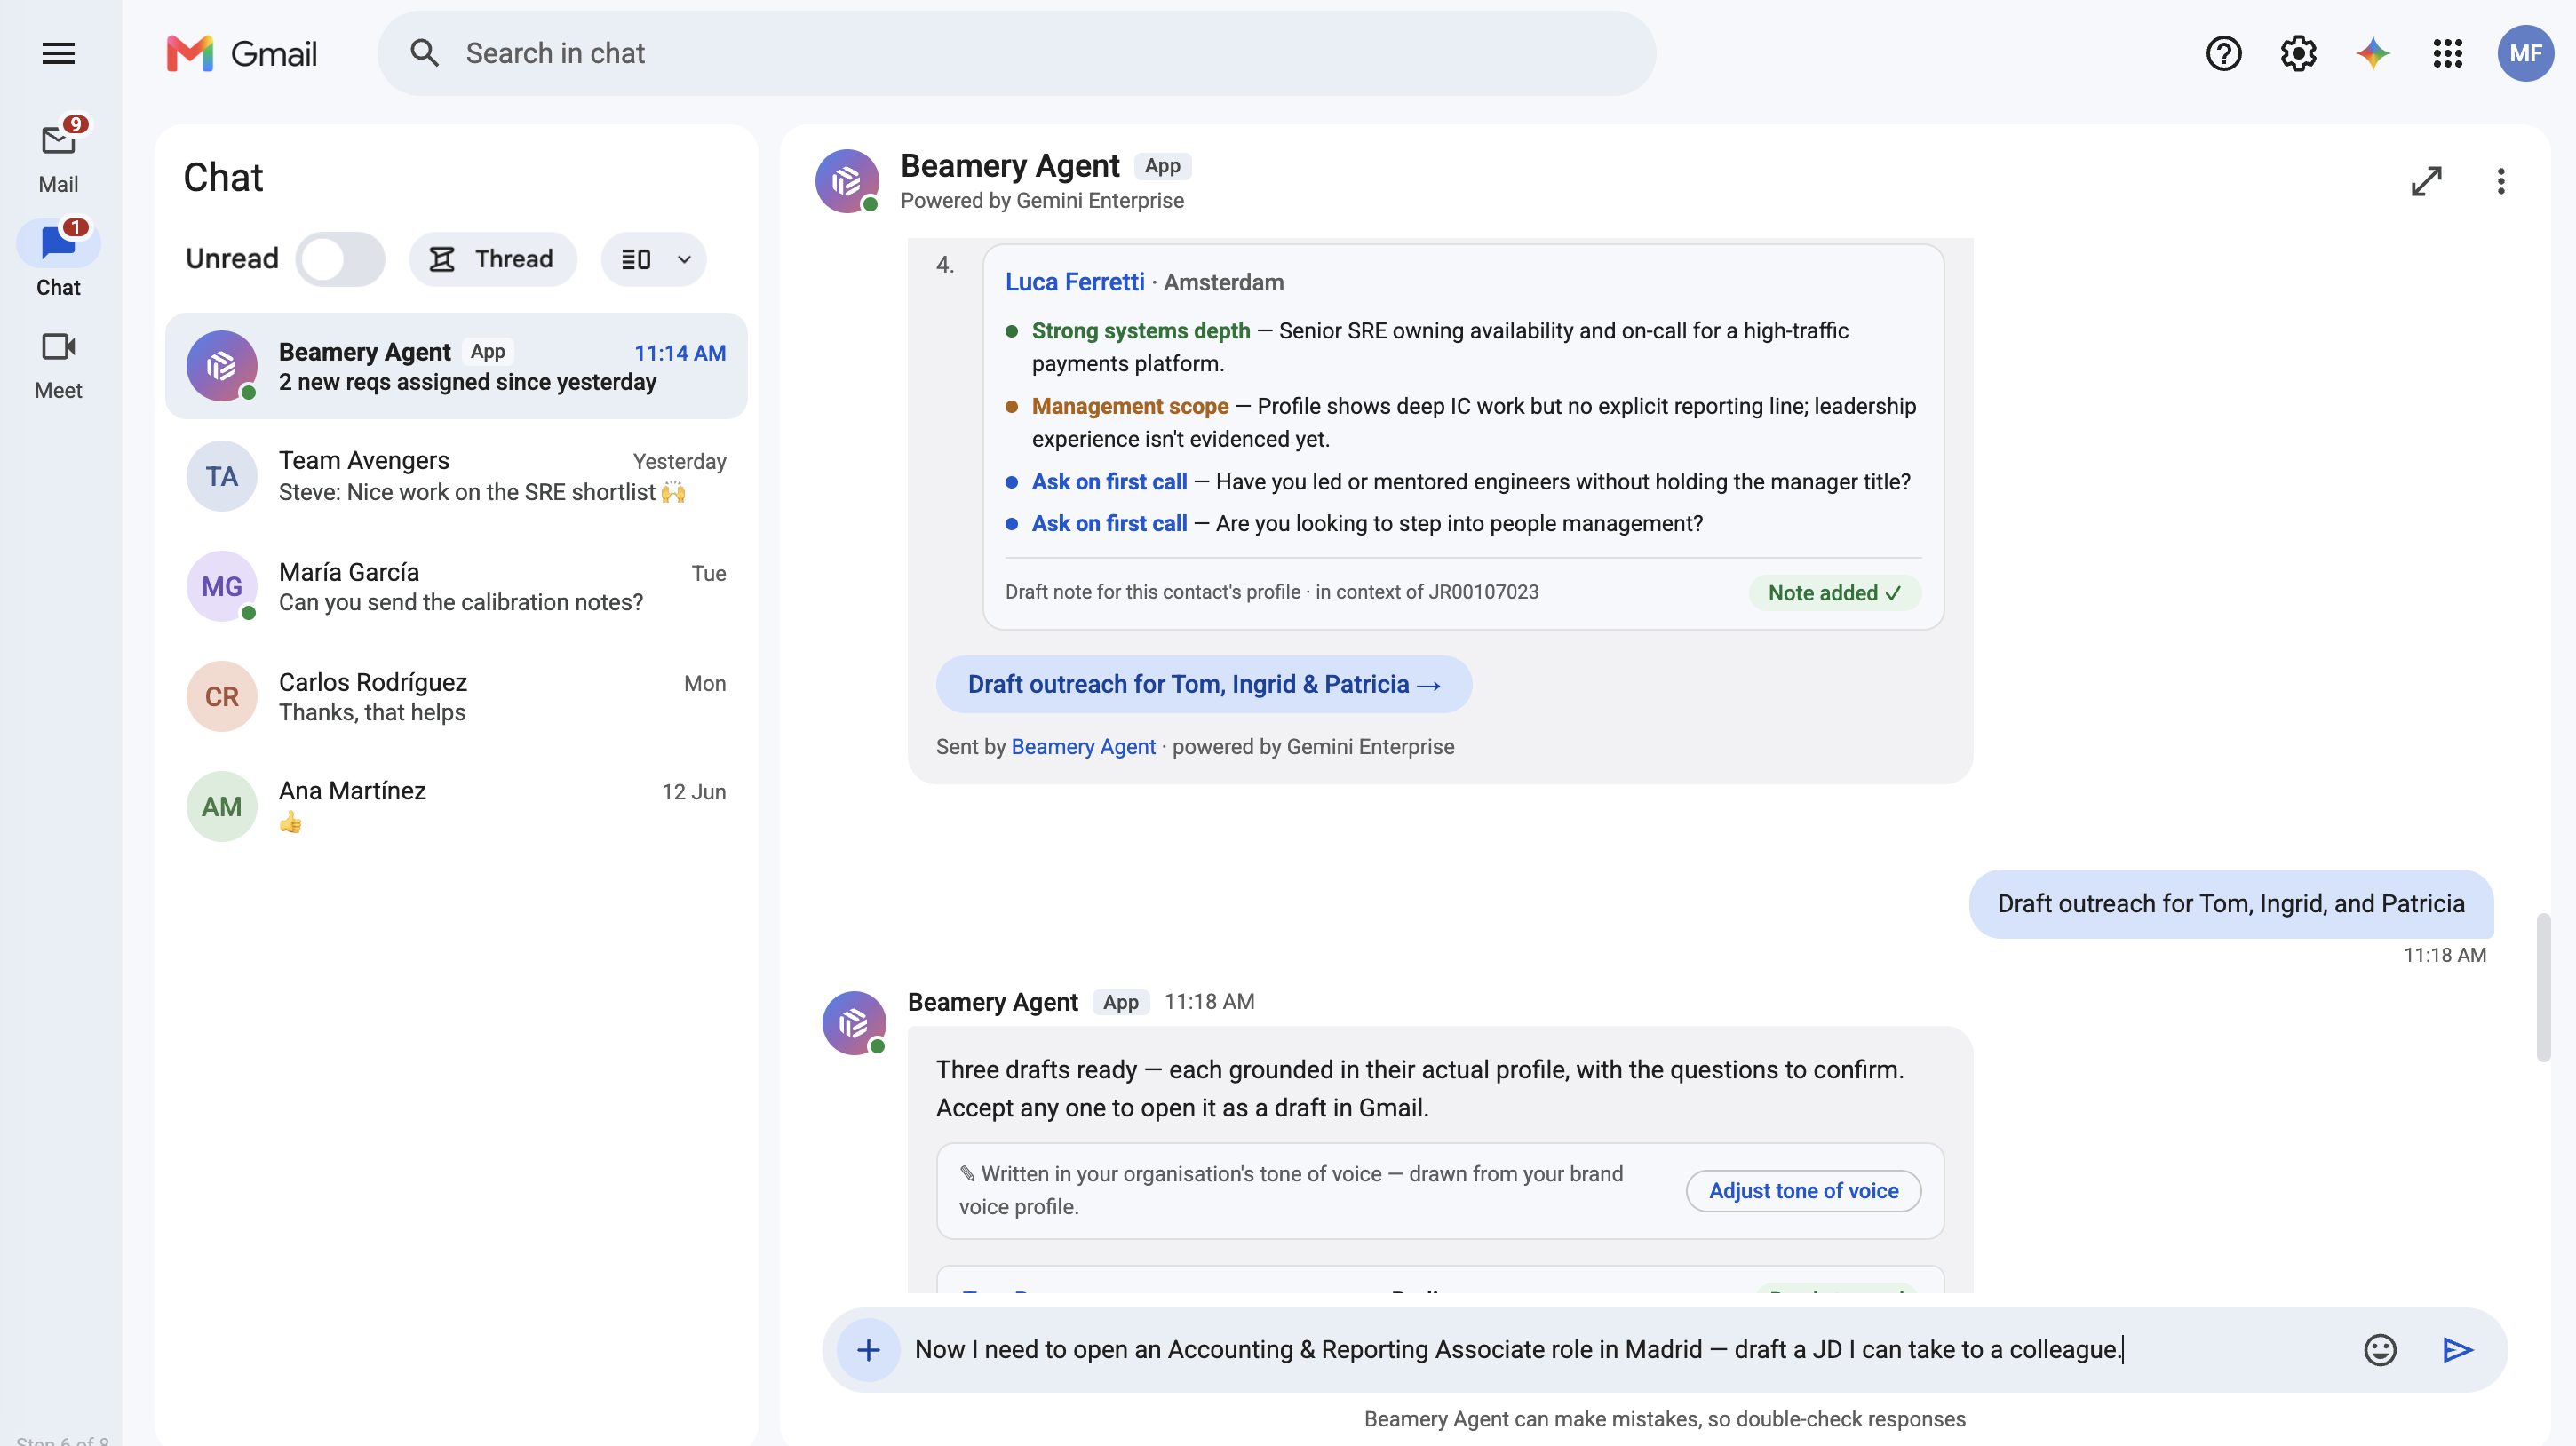This screenshot has width=2576, height=1446.
Task: Click the search magnifier icon
Action: coord(424,53)
